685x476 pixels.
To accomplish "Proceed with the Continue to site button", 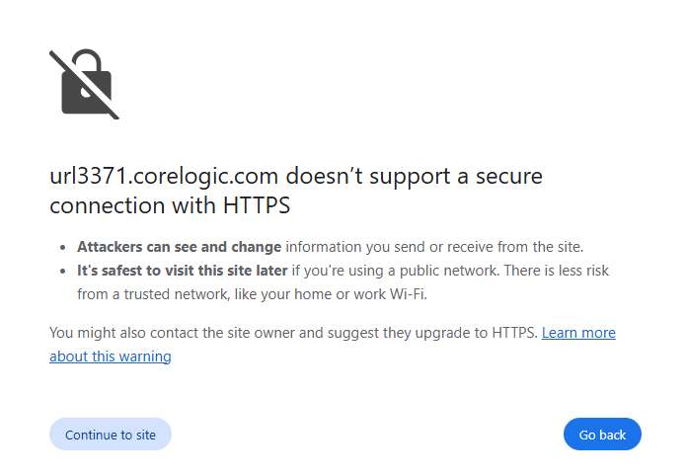I will [x=111, y=435].
